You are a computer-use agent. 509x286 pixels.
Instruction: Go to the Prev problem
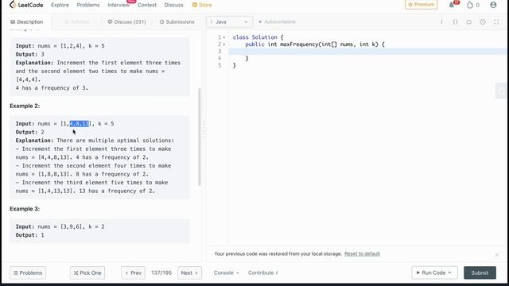133,272
